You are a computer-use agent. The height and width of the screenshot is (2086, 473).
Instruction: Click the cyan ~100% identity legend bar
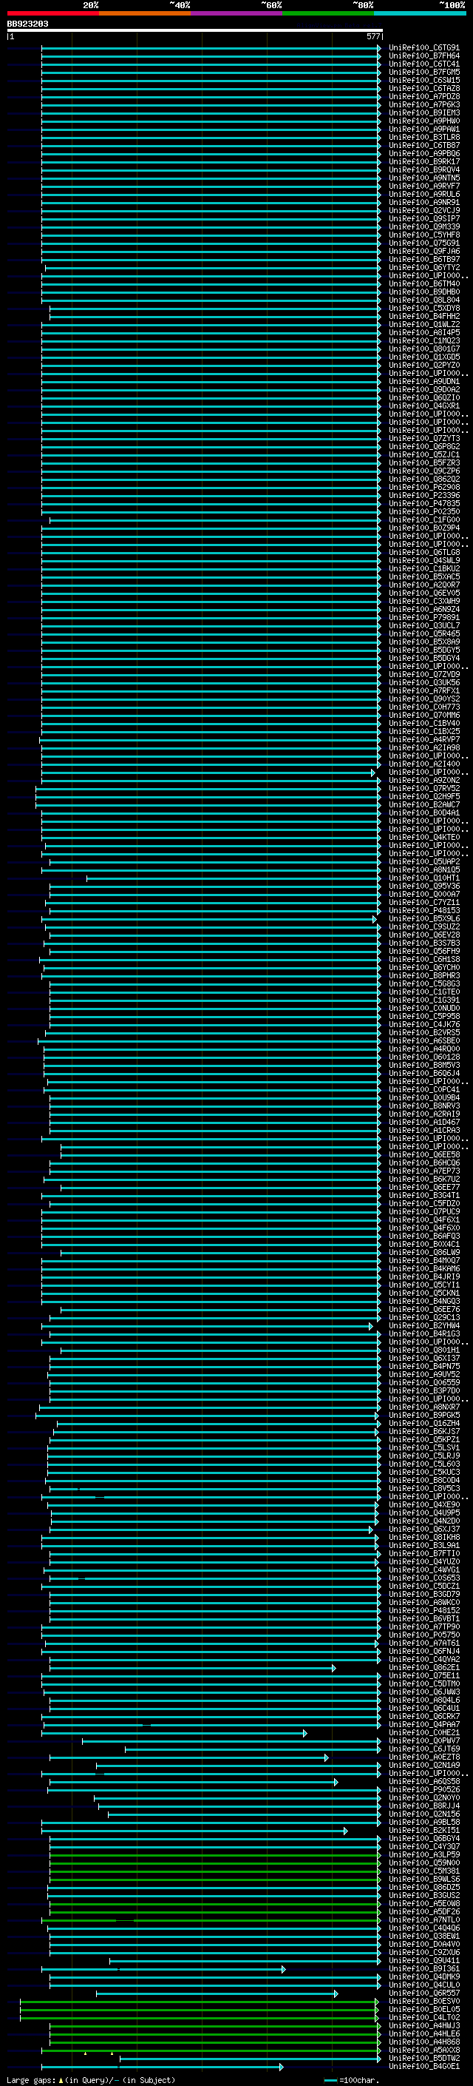420,13
